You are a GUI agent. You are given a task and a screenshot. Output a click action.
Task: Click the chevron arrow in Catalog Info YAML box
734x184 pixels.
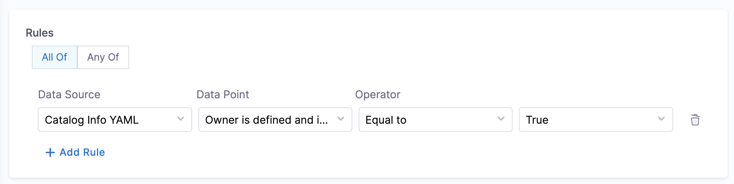coord(181,119)
